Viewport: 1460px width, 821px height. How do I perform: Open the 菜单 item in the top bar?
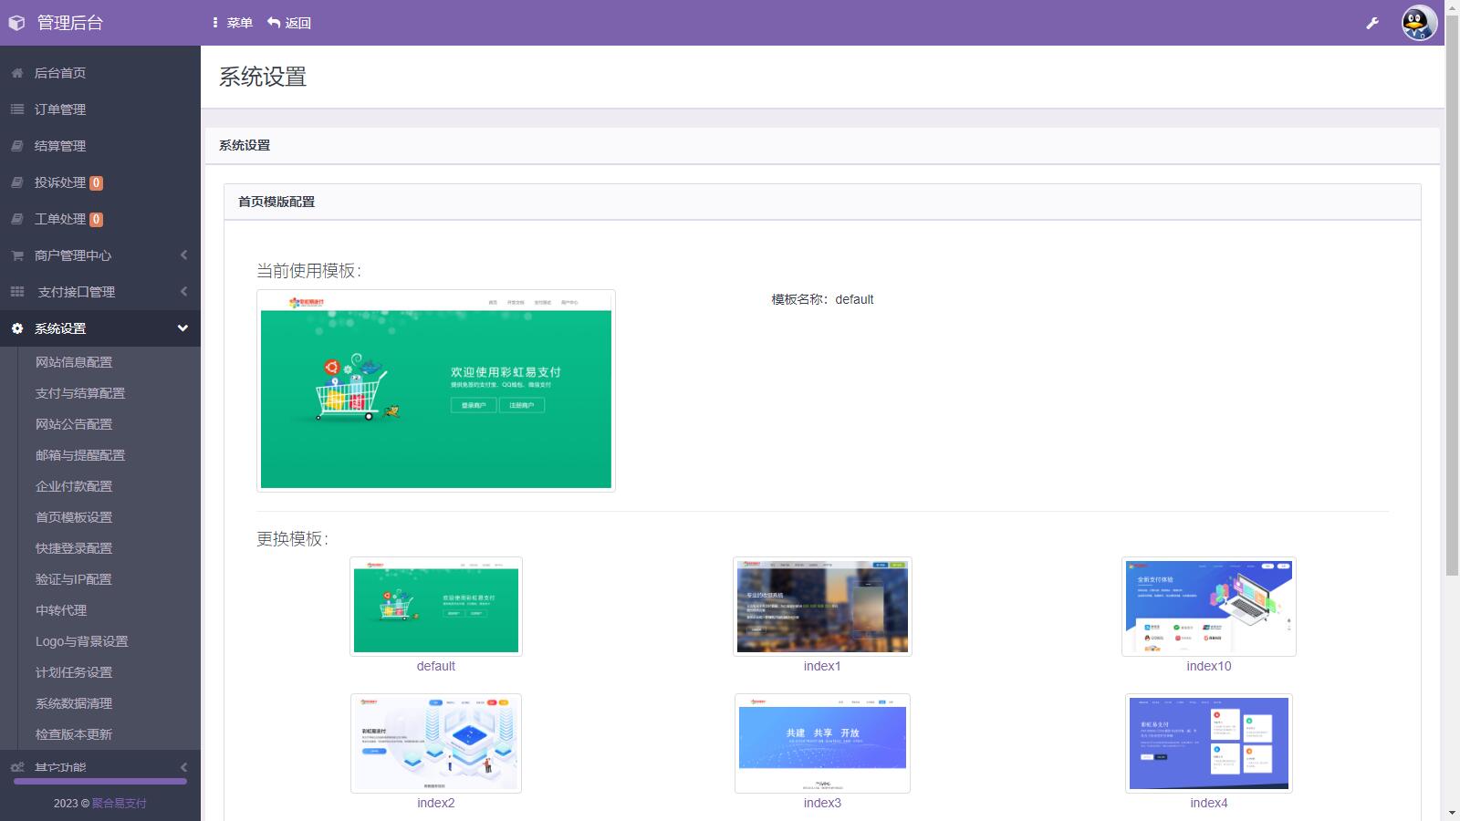coord(238,22)
